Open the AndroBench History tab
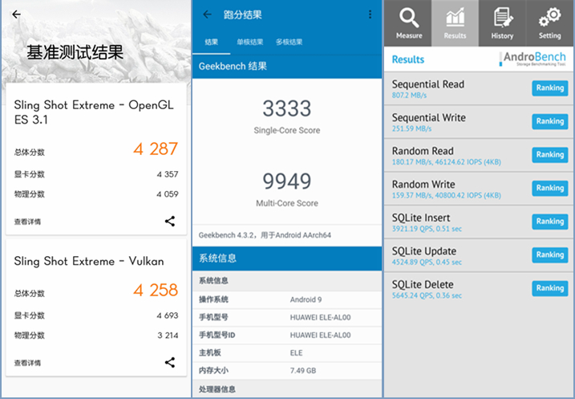 502,23
